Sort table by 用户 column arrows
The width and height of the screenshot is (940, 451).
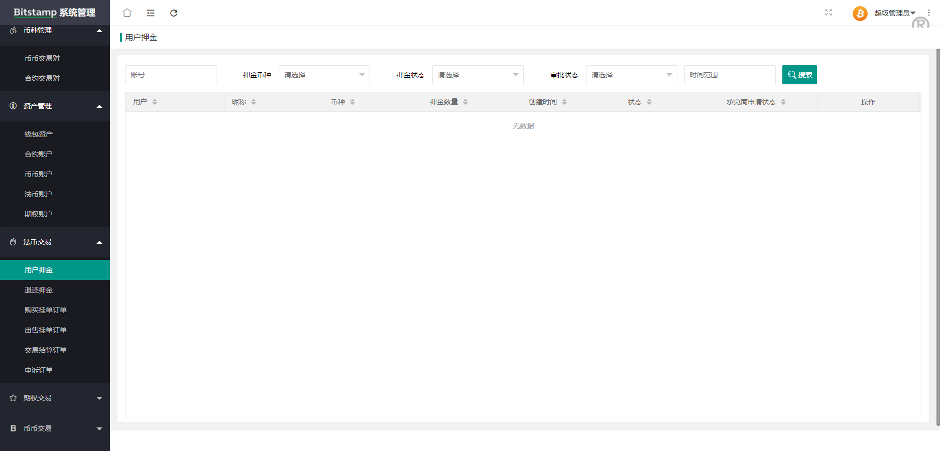[x=155, y=102]
